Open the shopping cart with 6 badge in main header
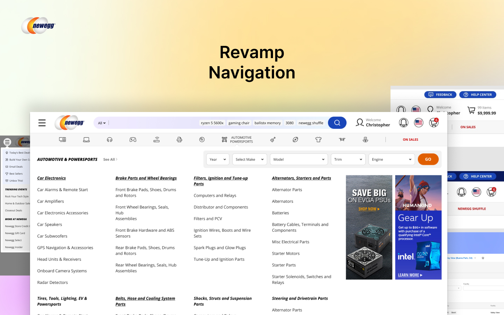504x315 pixels. (434, 122)
